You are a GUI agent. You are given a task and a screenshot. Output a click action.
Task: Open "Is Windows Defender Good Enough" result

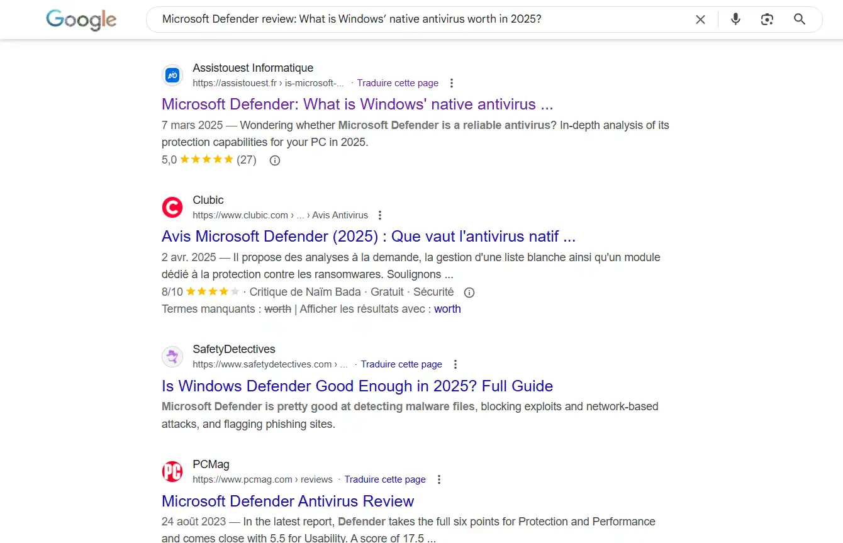tap(357, 386)
